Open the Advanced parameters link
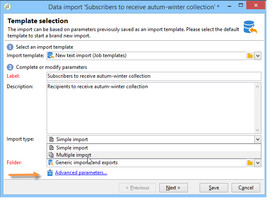Image resolution: width=274 pixels, height=202 pixels. coord(81,173)
